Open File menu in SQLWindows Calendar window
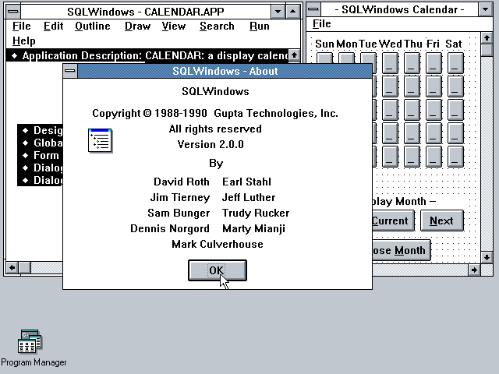Image resolution: width=499 pixels, height=374 pixels. click(321, 24)
